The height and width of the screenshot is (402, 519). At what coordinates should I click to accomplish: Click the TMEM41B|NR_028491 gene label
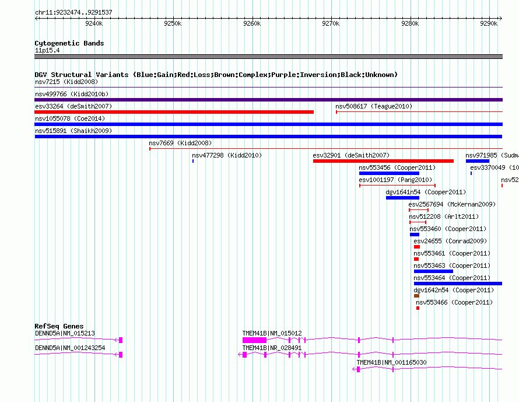point(272,348)
